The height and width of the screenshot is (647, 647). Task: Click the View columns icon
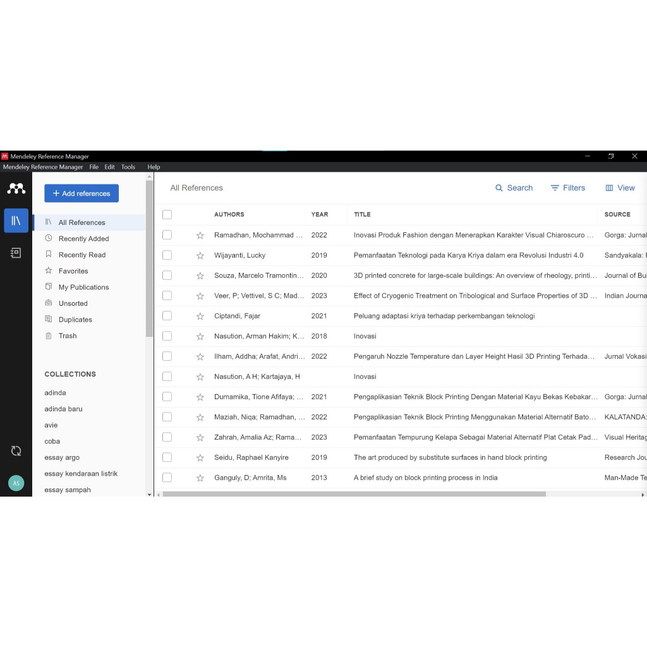[x=609, y=188]
